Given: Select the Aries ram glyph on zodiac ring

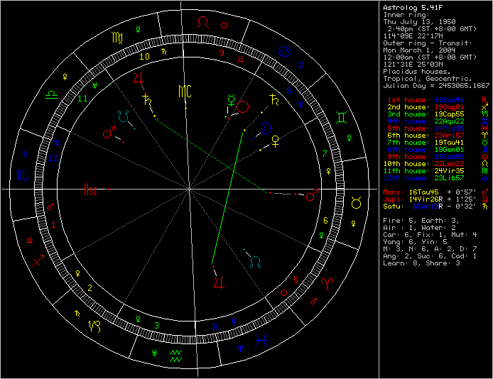Looking at the screenshot, I should [326, 282].
